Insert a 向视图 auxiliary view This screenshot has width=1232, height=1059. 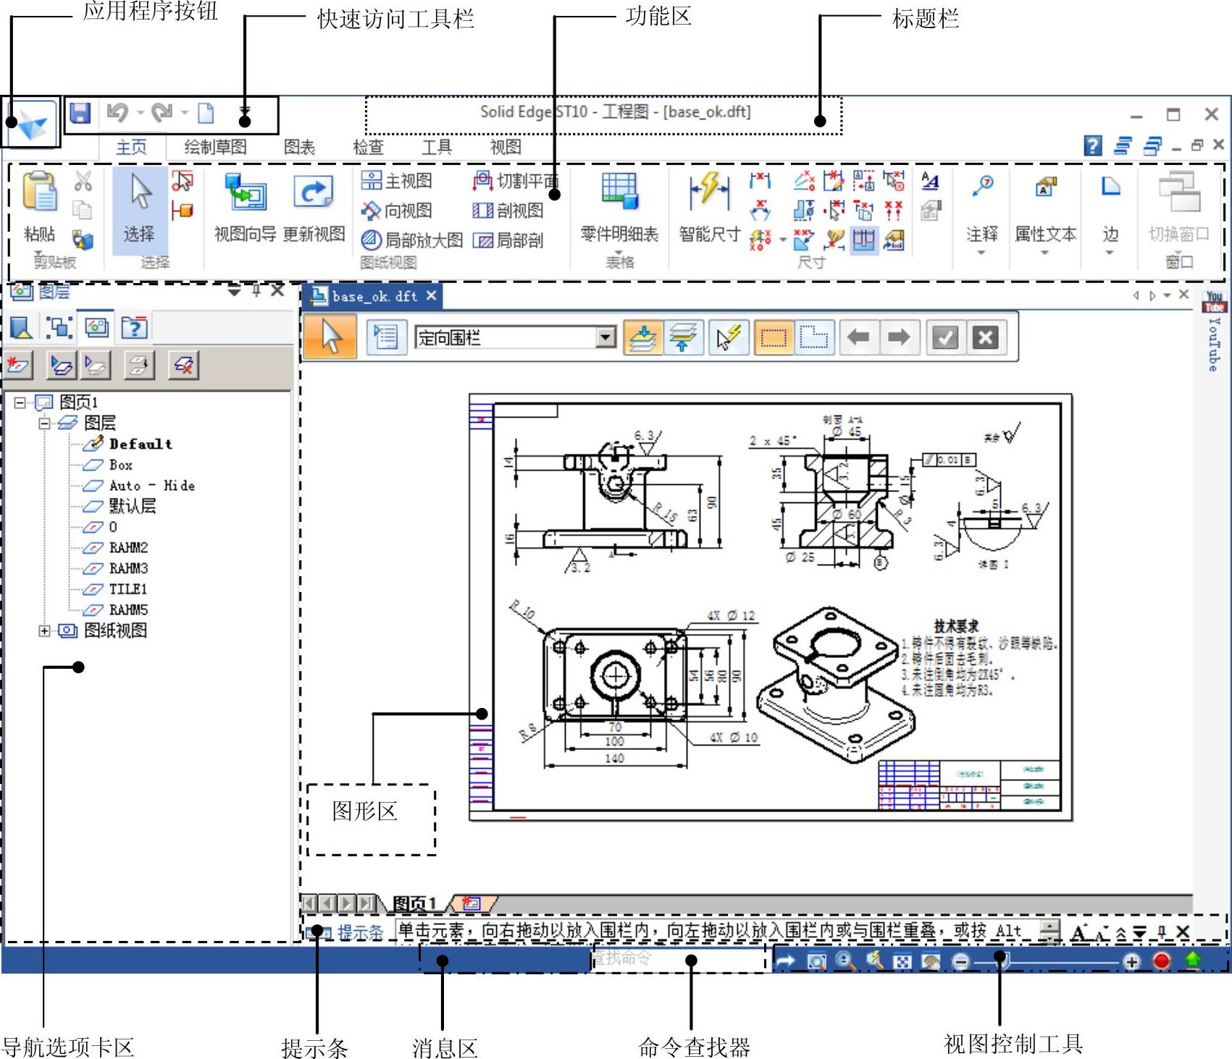[397, 211]
